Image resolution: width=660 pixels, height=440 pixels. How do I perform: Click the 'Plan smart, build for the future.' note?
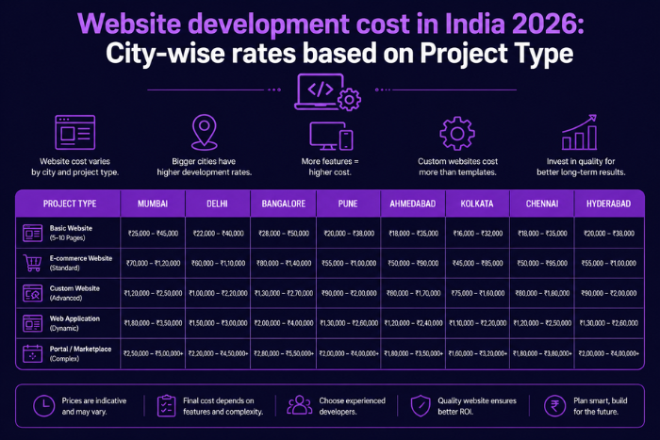pos(601,406)
